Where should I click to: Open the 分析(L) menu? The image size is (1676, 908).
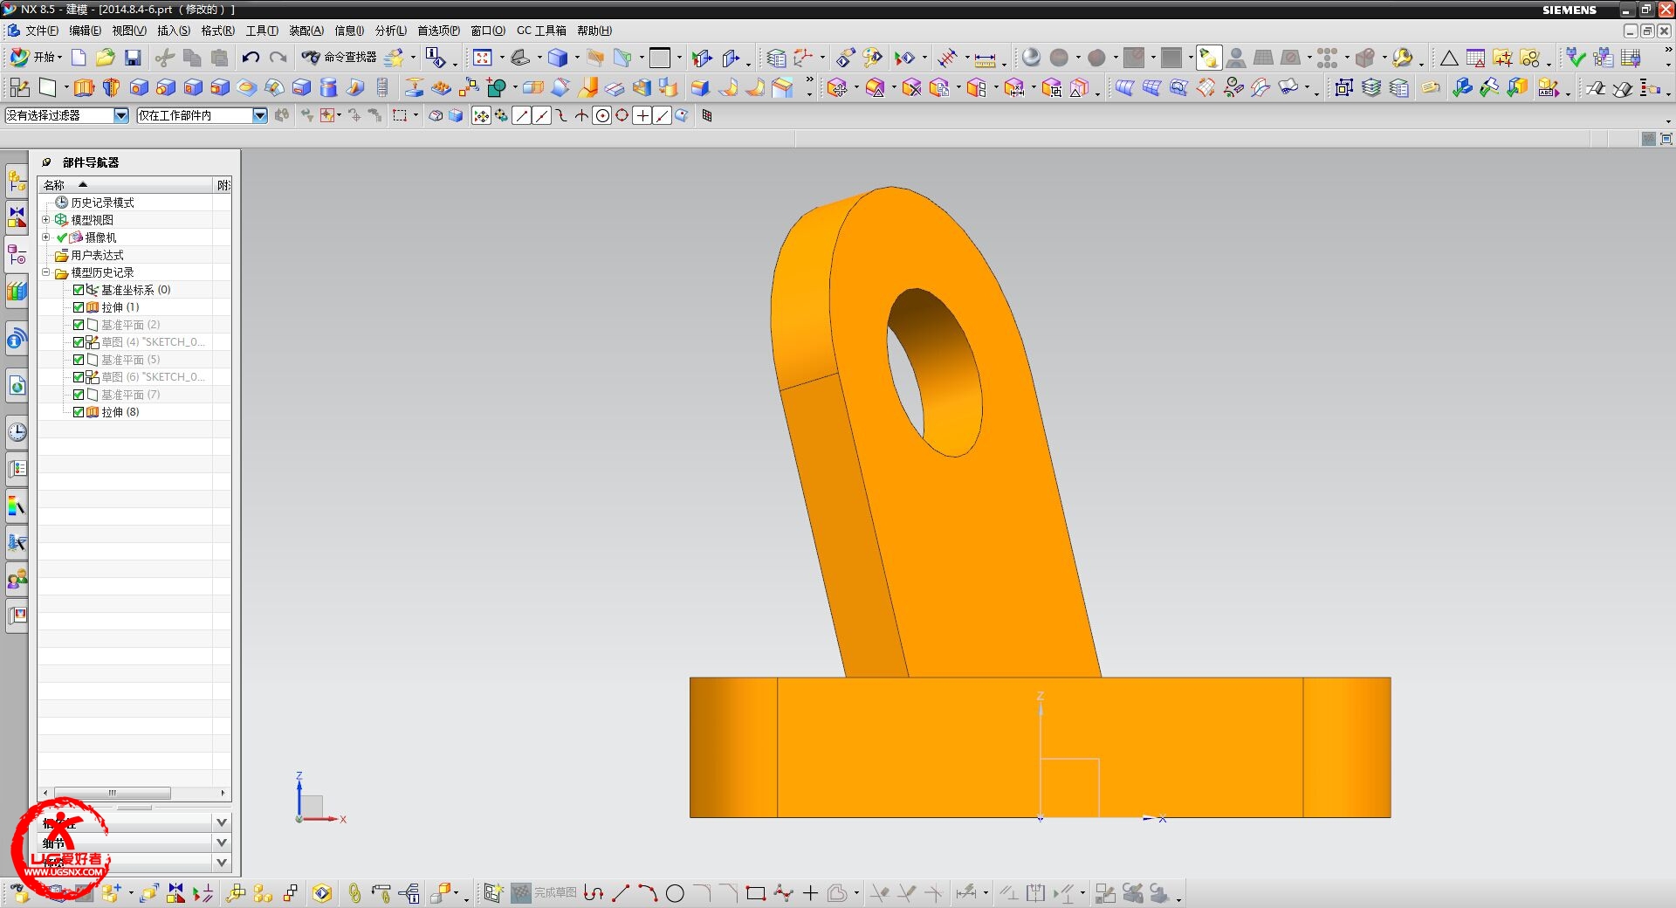coord(390,31)
